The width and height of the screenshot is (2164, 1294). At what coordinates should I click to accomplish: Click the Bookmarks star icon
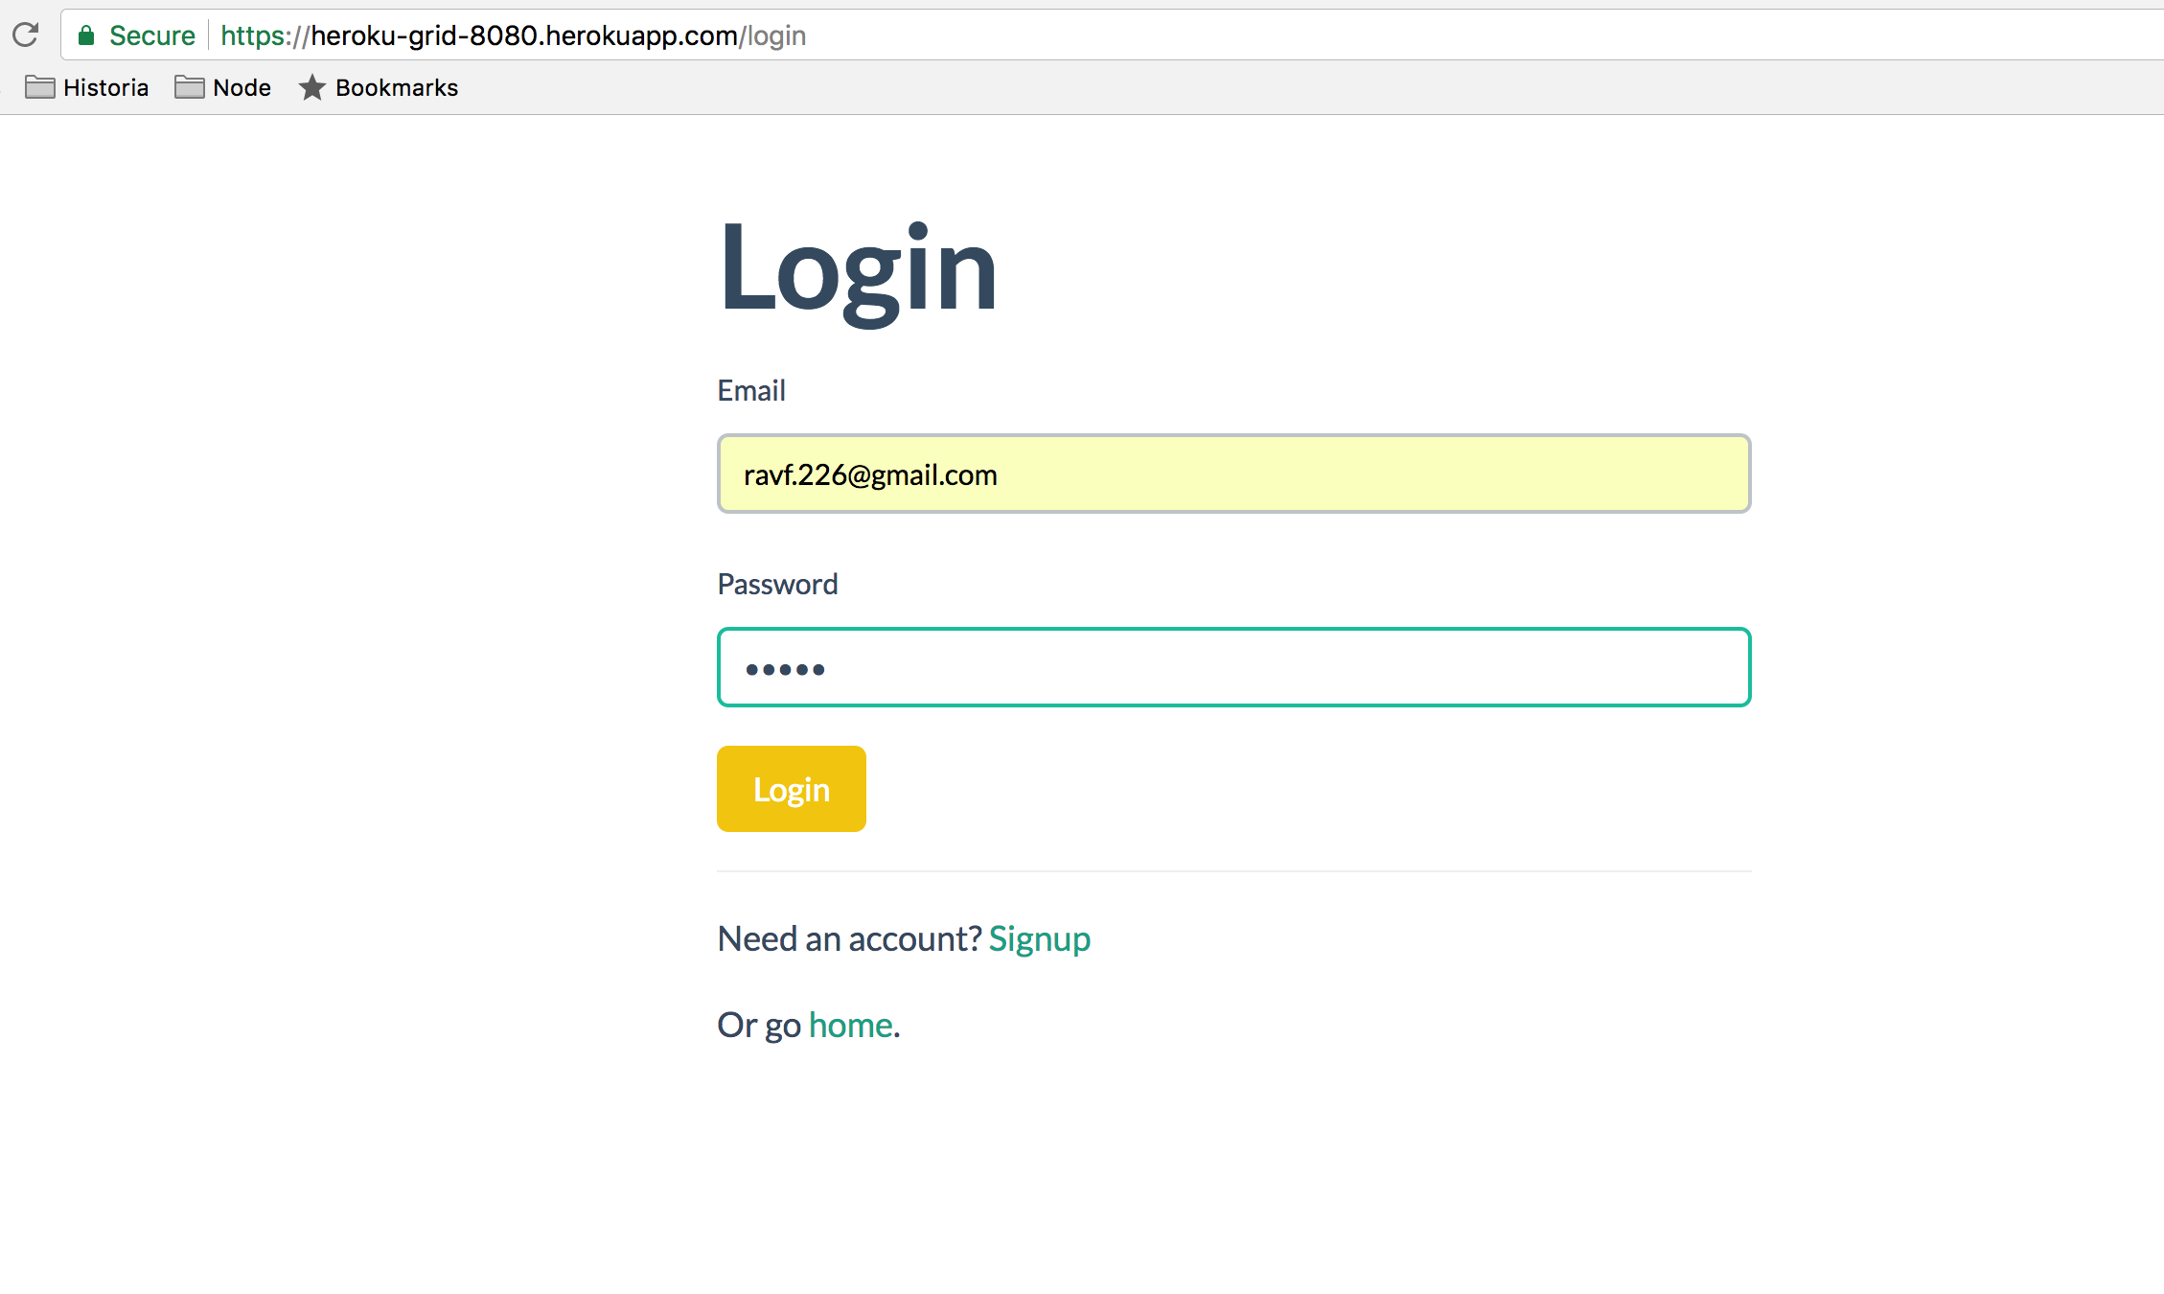311,87
